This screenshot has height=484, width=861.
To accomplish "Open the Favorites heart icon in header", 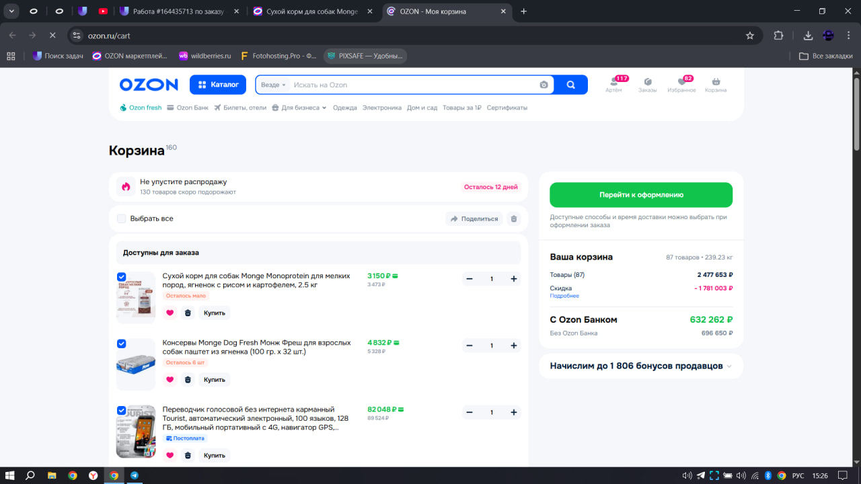I will click(x=681, y=82).
